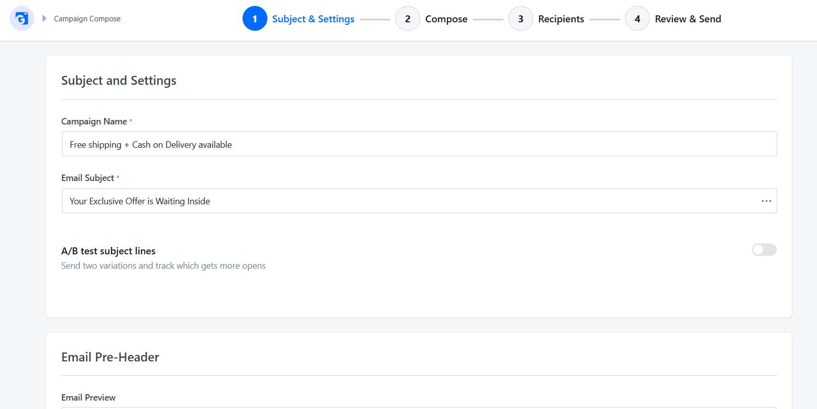The width and height of the screenshot is (817, 409).
Task: Select step 2 circle icon
Action: pyautogui.click(x=408, y=18)
